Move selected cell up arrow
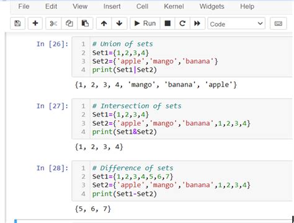 click(x=104, y=24)
